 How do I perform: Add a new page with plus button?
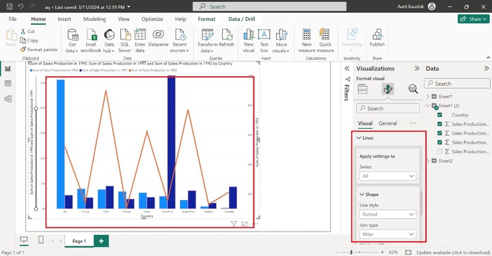coord(101,241)
